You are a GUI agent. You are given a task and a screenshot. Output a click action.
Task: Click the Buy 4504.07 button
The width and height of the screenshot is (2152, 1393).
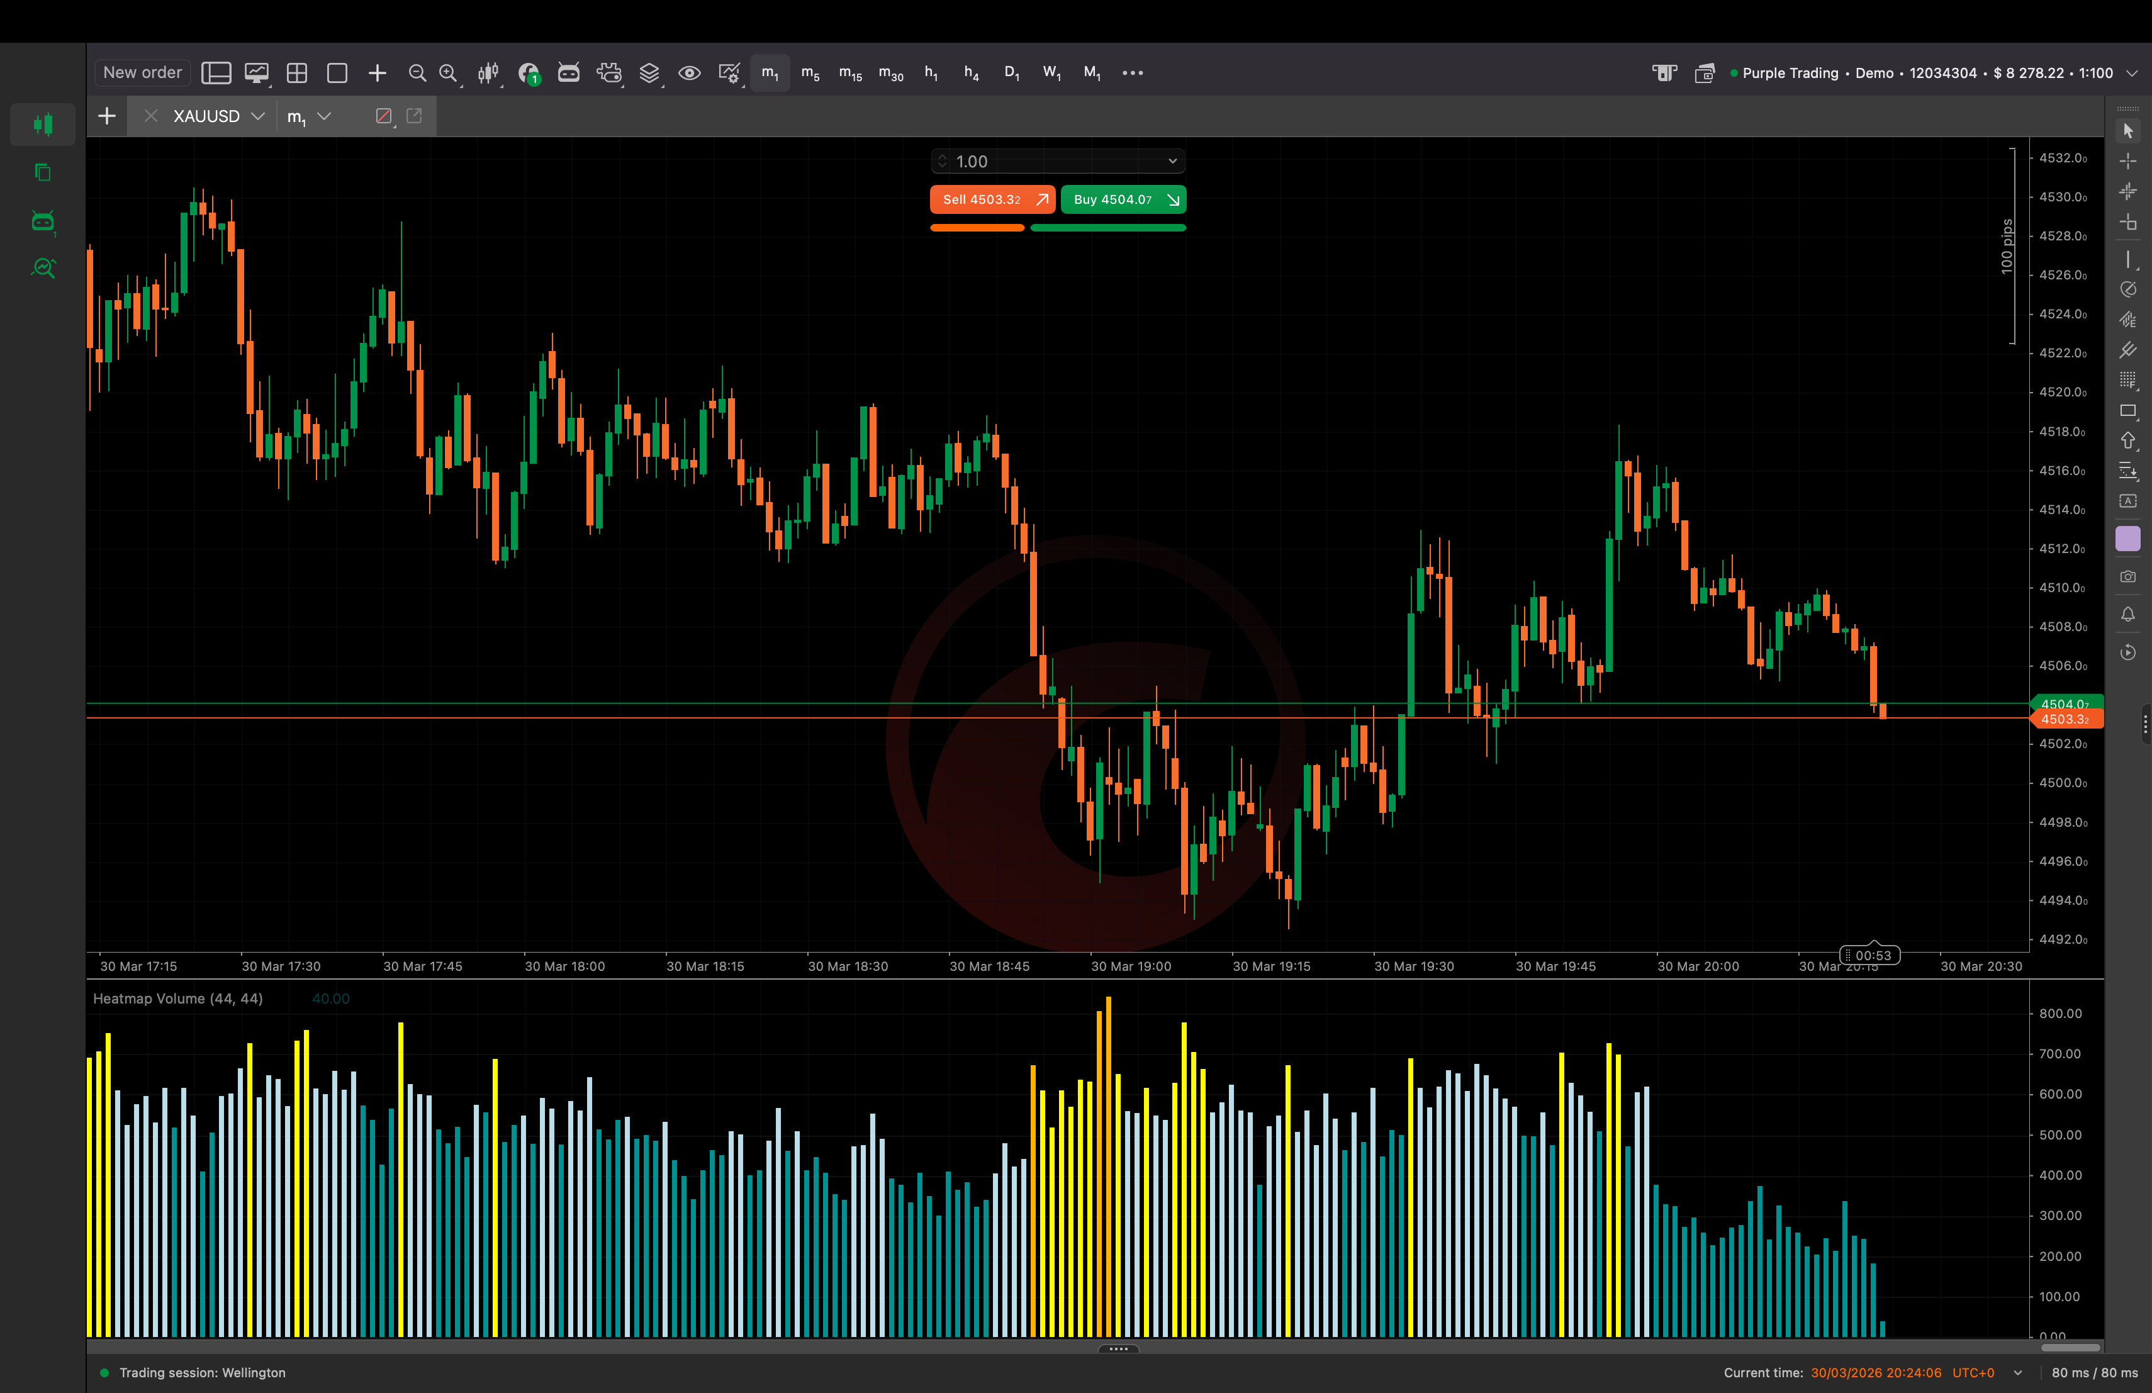(1123, 200)
